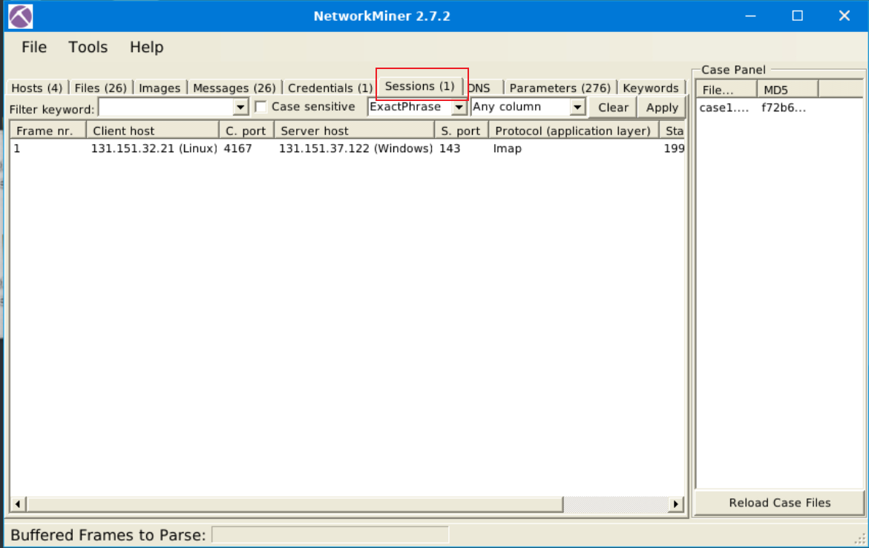The image size is (869, 548).
Task: Click the Reload Case Files button
Action: point(779,503)
